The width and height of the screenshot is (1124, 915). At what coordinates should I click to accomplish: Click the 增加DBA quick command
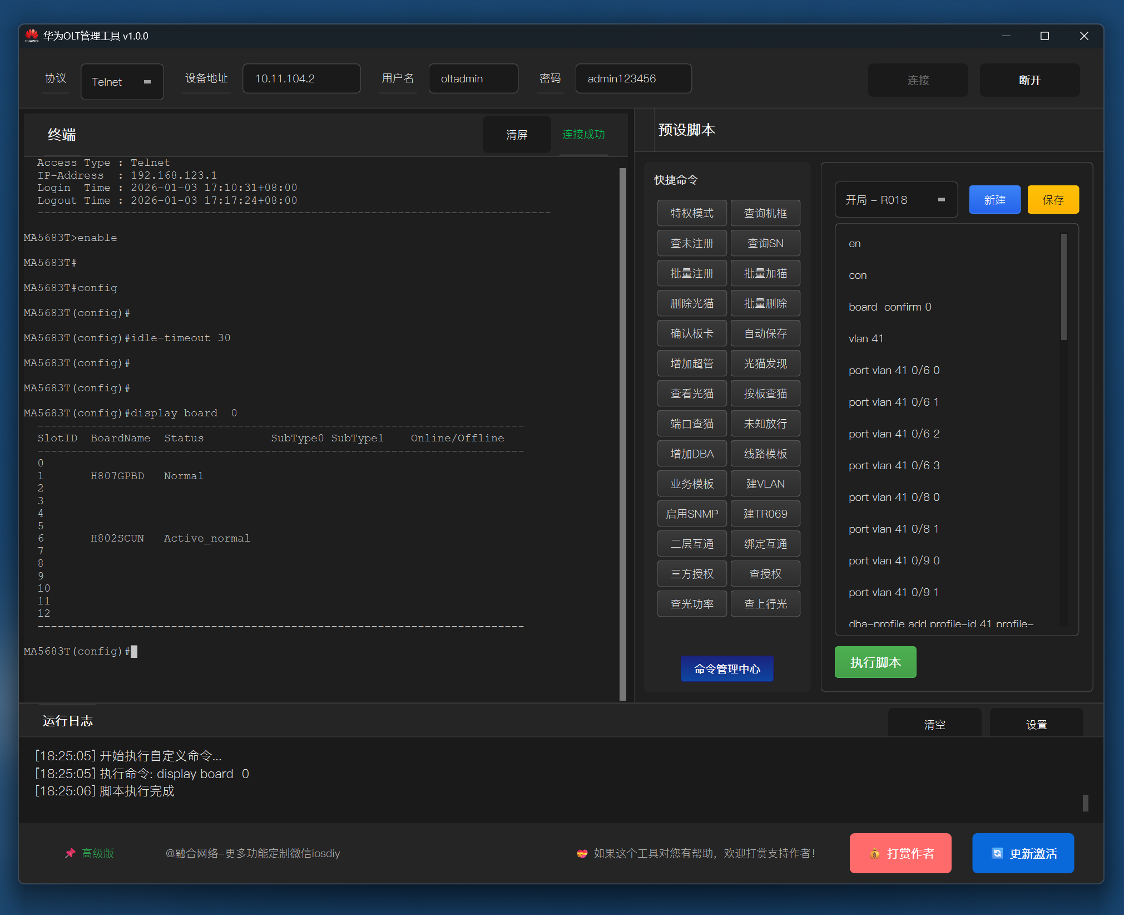coord(692,454)
